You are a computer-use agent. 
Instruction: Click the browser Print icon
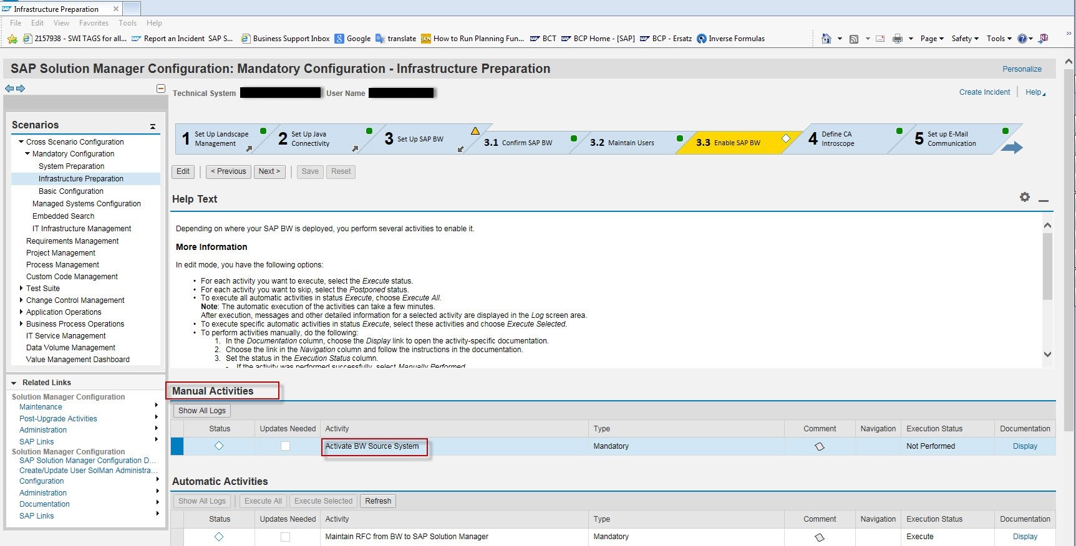pyautogui.click(x=897, y=39)
